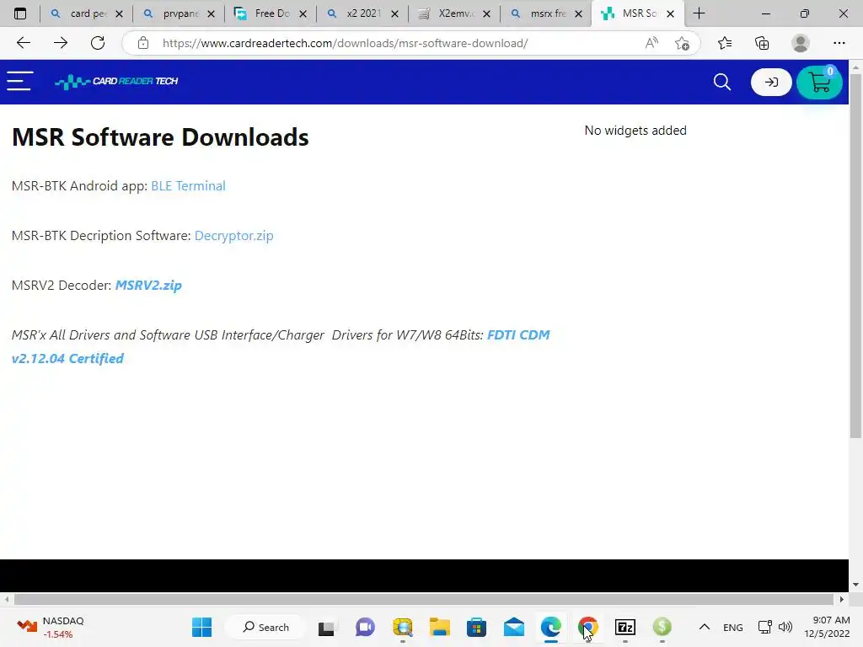Click the Card Reader Tech logo

(116, 82)
